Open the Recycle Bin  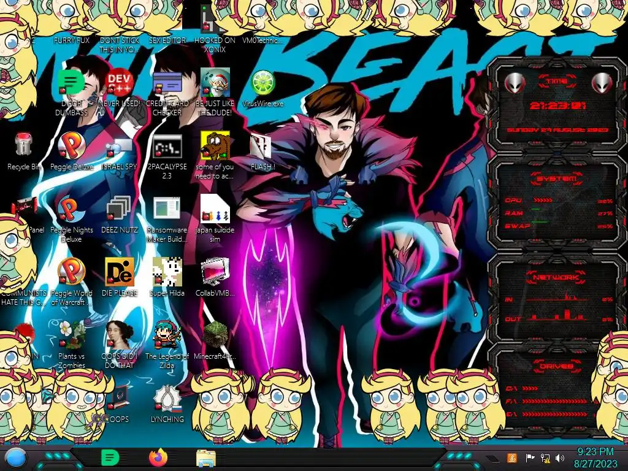[x=23, y=145]
